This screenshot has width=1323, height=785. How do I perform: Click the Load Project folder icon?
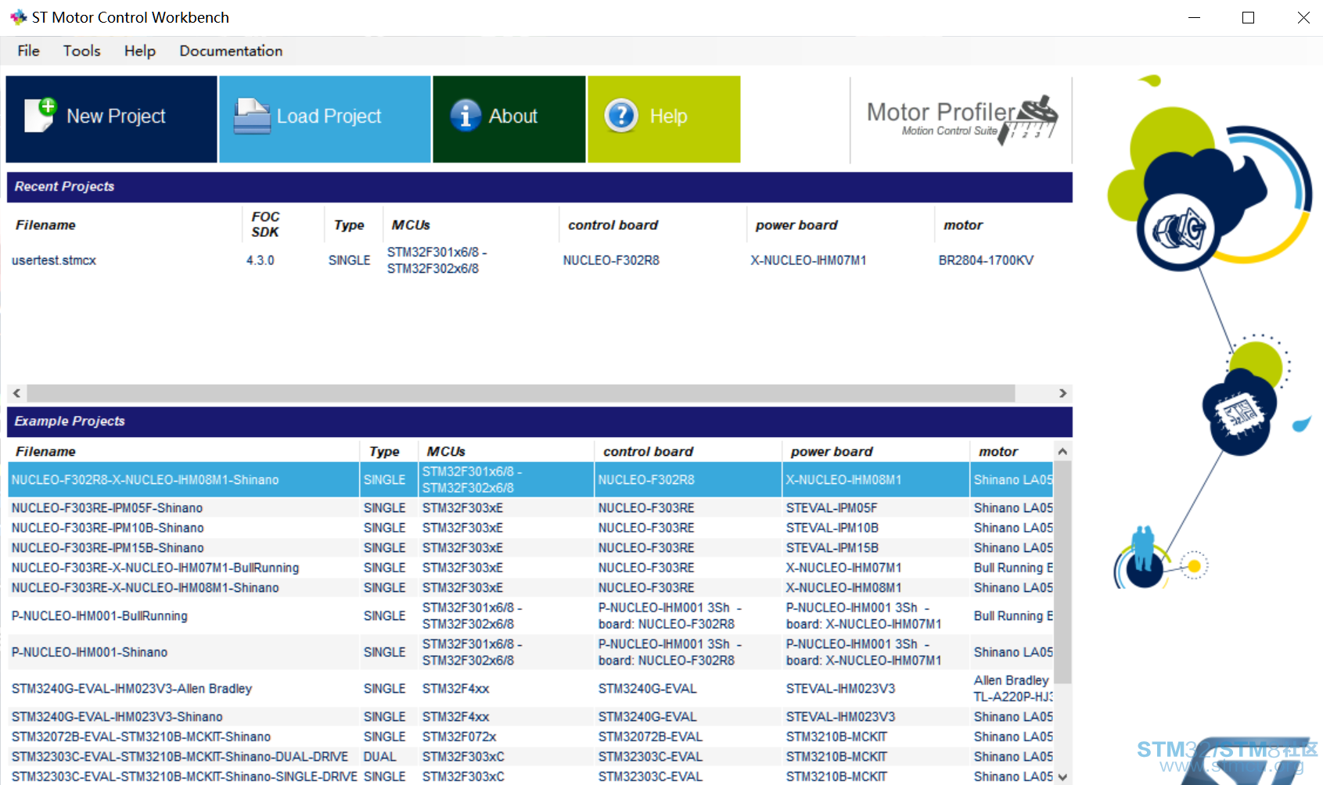(x=252, y=116)
